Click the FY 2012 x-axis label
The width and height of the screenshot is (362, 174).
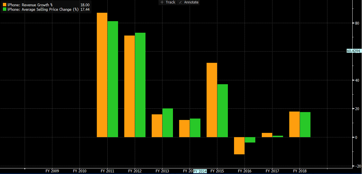(x=135, y=171)
